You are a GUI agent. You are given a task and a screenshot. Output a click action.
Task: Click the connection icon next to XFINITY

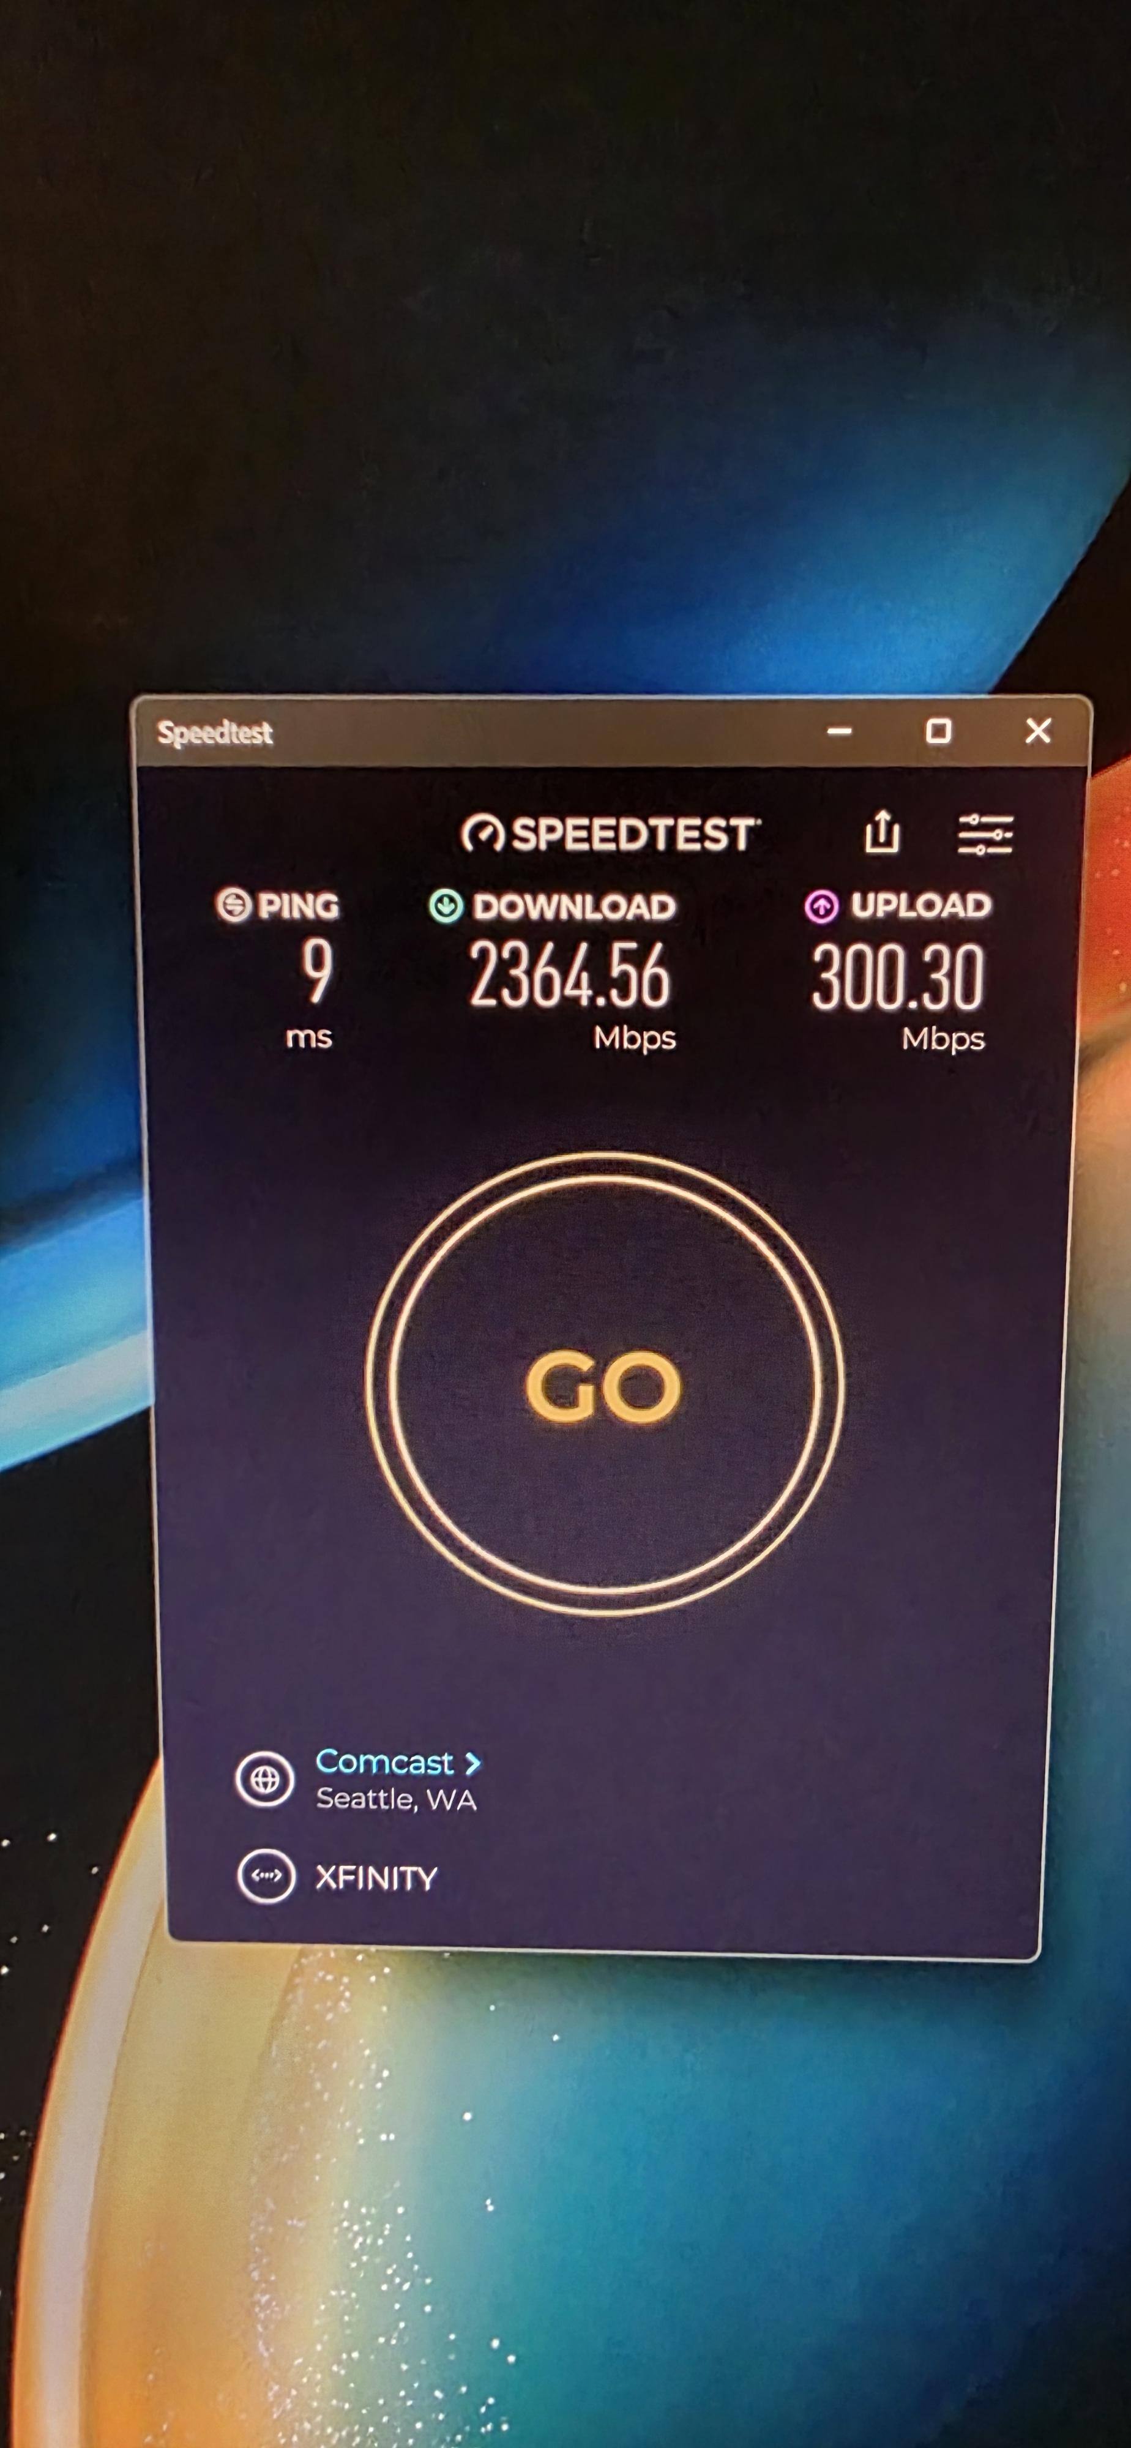(x=266, y=1876)
